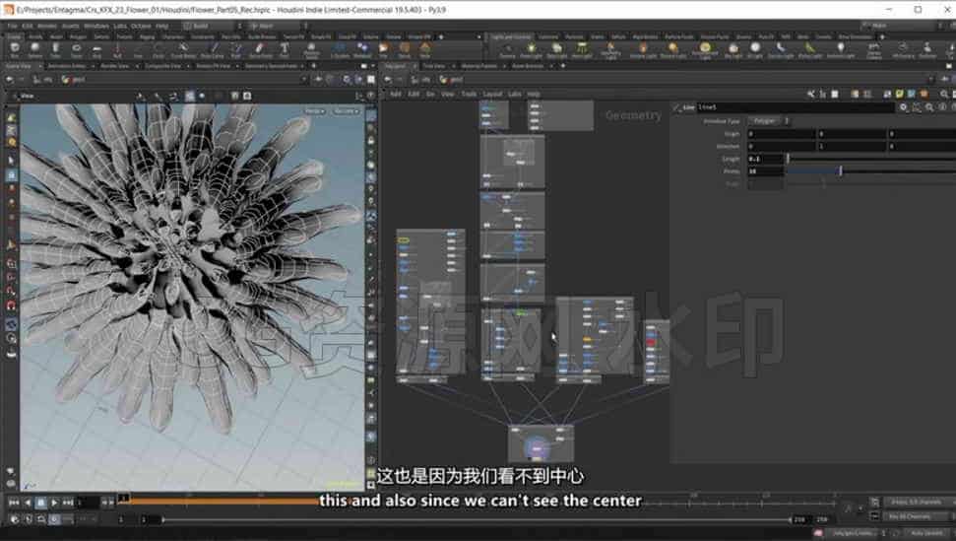Select the Torus shelf tool
Viewport: 956px width, 541px height.
point(76,49)
